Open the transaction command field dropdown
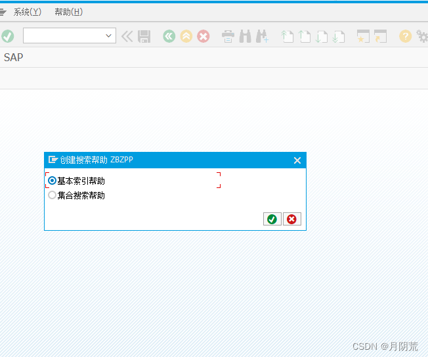 point(108,36)
